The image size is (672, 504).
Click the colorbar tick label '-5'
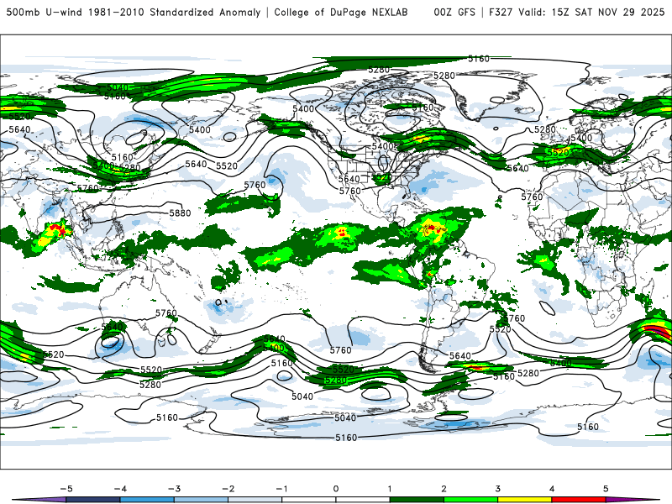[x=66, y=489]
